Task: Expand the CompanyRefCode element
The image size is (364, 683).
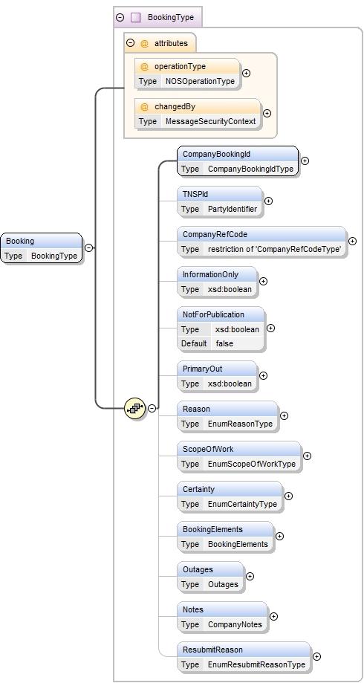Action: [x=352, y=241]
